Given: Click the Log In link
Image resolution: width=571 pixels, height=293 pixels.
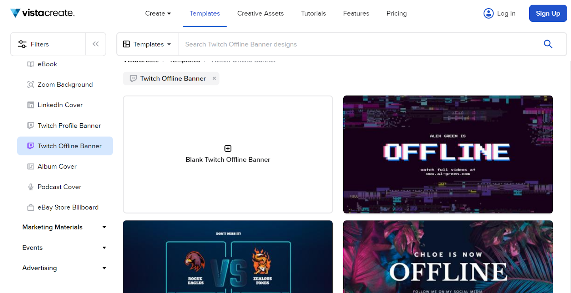Looking at the screenshot, I should 506,14.
